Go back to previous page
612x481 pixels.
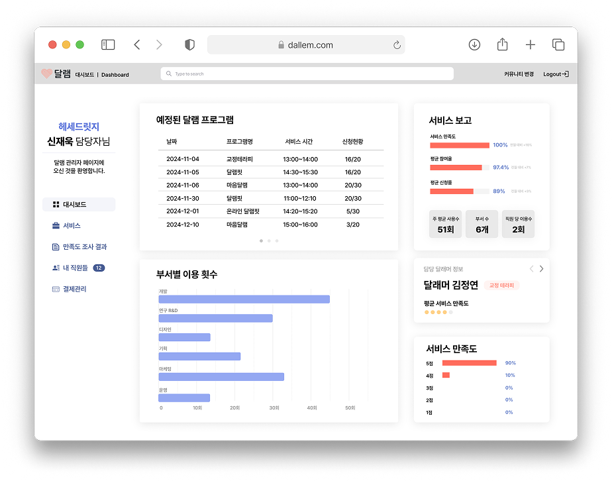point(137,45)
